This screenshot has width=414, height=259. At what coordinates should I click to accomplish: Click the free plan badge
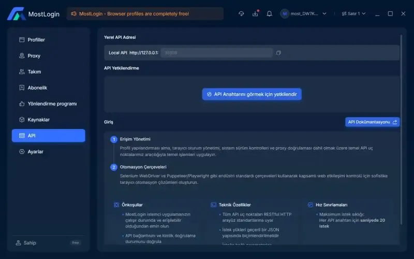(76, 242)
